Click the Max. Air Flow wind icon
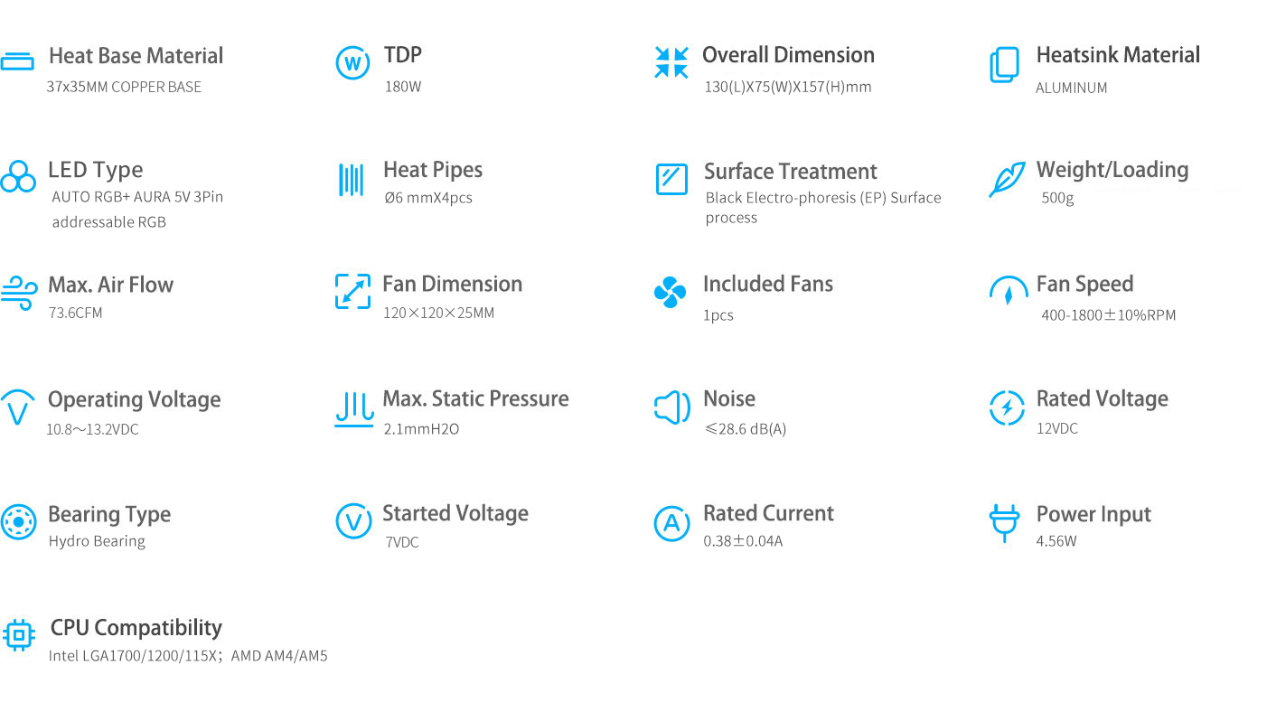The height and width of the screenshot is (721, 1267). tap(18, 293)
